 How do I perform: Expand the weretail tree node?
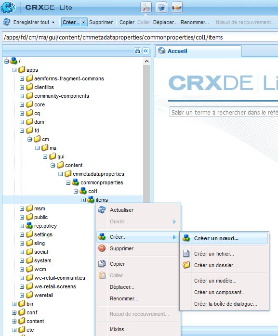coord(22,295)
